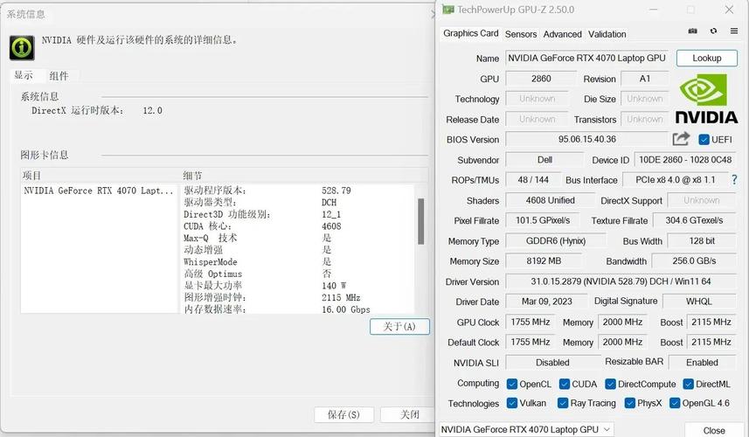Screen dimensions: 749x437
Task: Click the 内存数据速率 16.00 Gbps row
Action: (296, 309)
